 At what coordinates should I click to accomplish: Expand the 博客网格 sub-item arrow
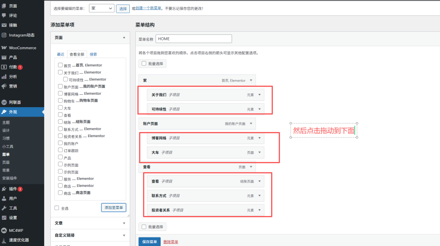[x=260, y=138]
